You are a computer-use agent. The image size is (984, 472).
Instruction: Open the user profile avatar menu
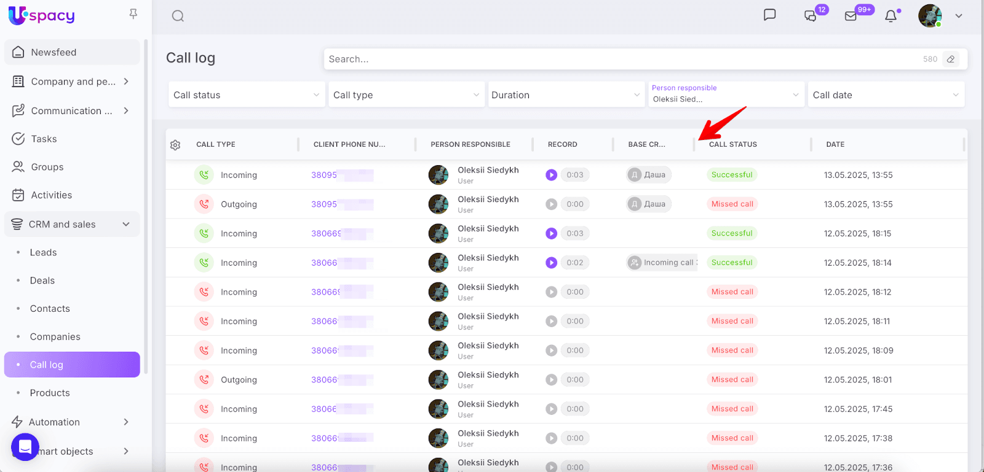pyautogui.click(x=930, y=16)
